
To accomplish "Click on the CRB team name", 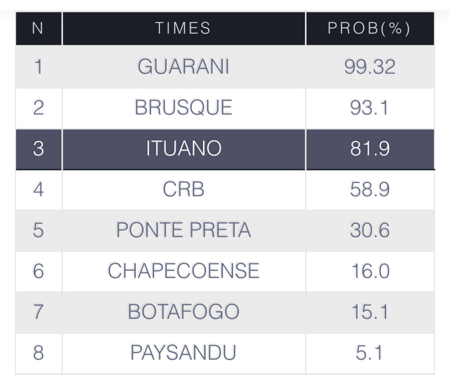I will [x=183, y=189].
